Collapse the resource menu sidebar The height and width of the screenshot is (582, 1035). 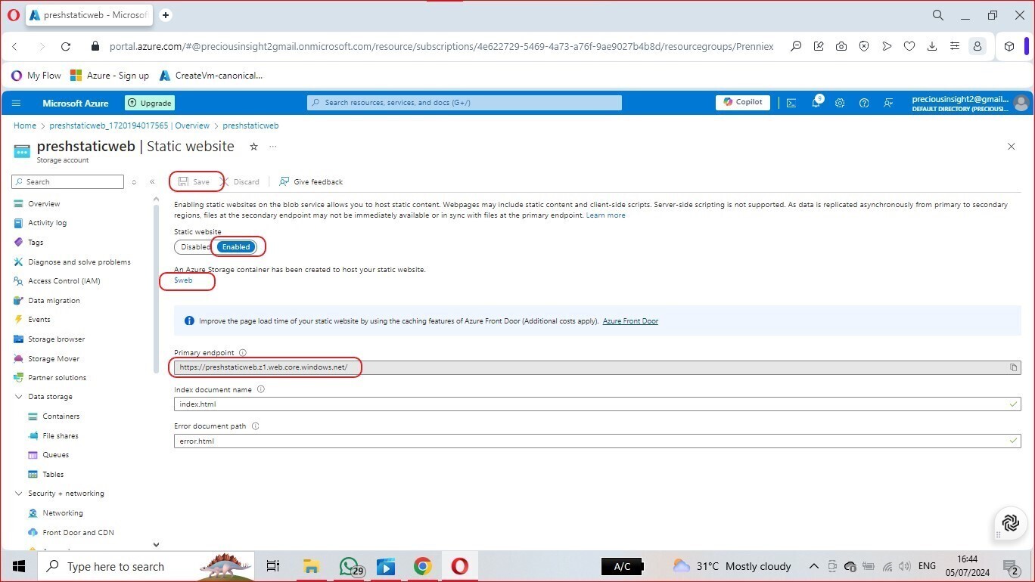[152, 181]
